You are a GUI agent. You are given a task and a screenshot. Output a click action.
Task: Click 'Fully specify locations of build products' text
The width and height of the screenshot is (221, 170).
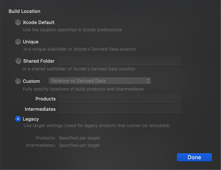coord(83,89)
